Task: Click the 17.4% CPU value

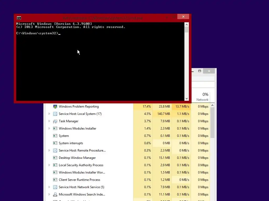Action: pyautogui.click(x=147, y=107)
